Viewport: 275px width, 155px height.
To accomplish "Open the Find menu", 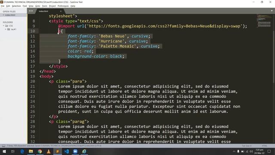I will (x=24, y=6).
